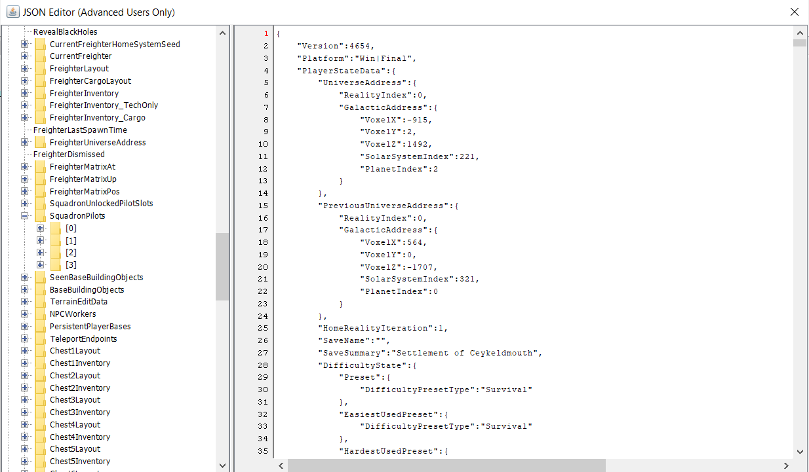This screenshot has width=809, height=472.
Task: Expand the FreighterLayout node
Action: [24, 68]
